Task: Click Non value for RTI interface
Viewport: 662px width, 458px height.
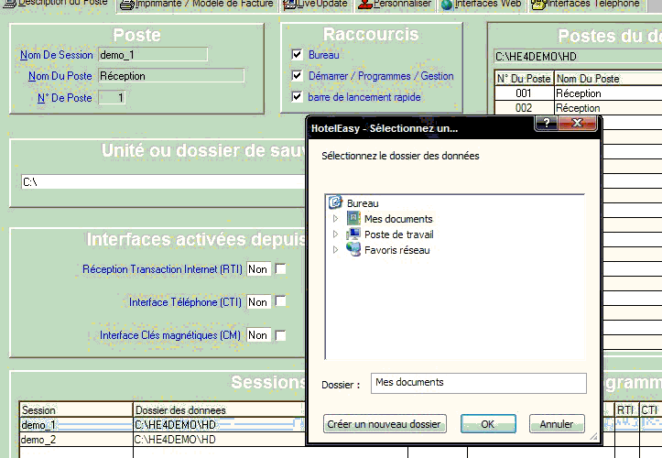Action: [258, 269]
